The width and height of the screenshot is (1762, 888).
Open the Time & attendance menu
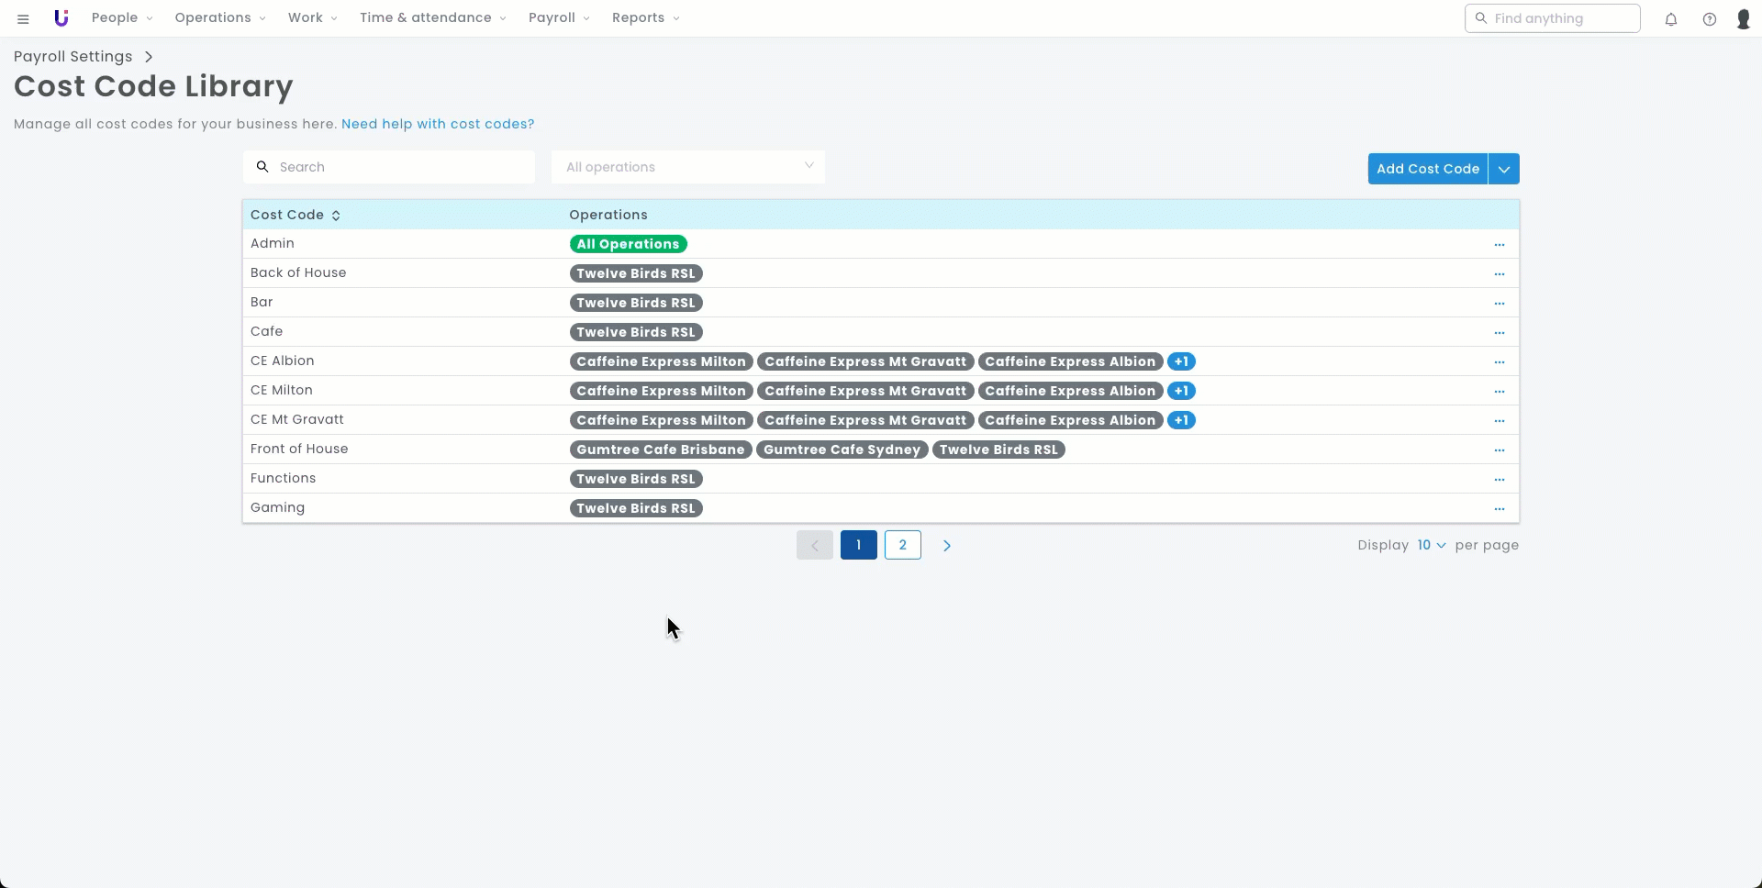(x=431, y=18)
